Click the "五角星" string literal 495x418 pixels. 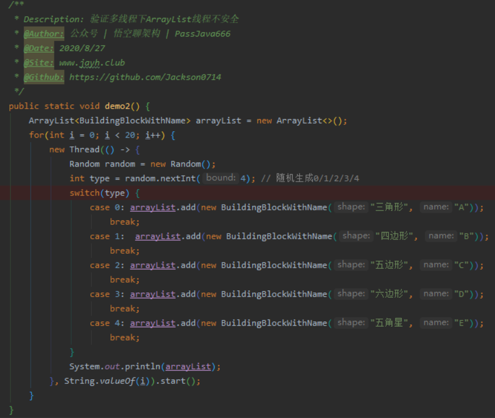pos(389,323)
